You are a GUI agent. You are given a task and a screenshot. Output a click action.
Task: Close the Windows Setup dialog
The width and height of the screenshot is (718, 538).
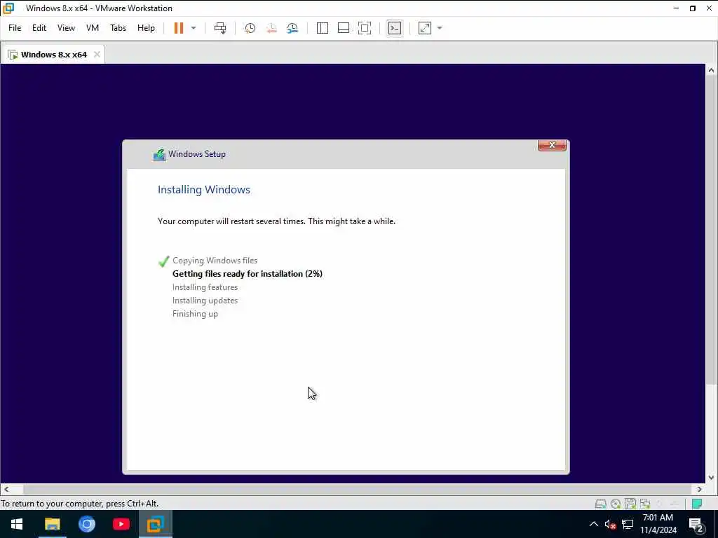click(553, 145)
